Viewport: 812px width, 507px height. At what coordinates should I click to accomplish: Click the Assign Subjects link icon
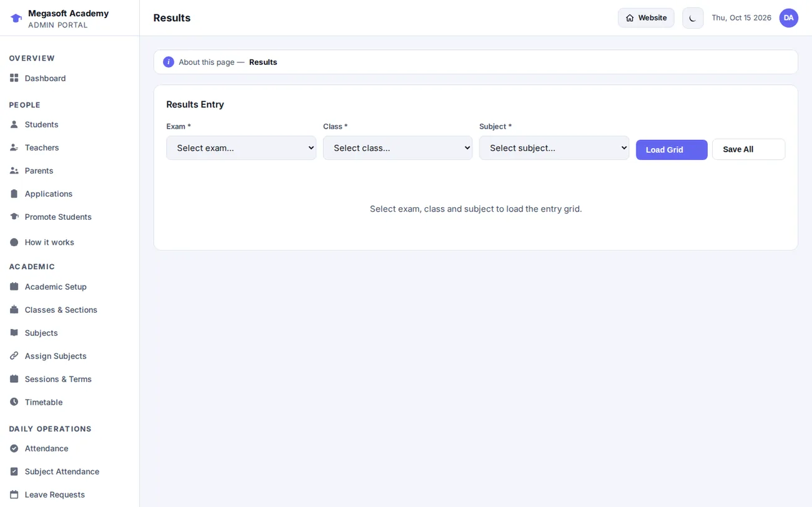14,356
